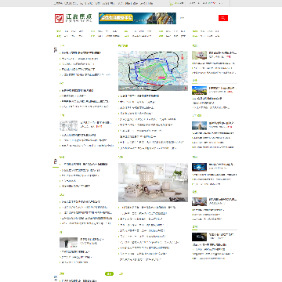
Task: Open the blue banner advertisement in header
Action: click(137, 18)
